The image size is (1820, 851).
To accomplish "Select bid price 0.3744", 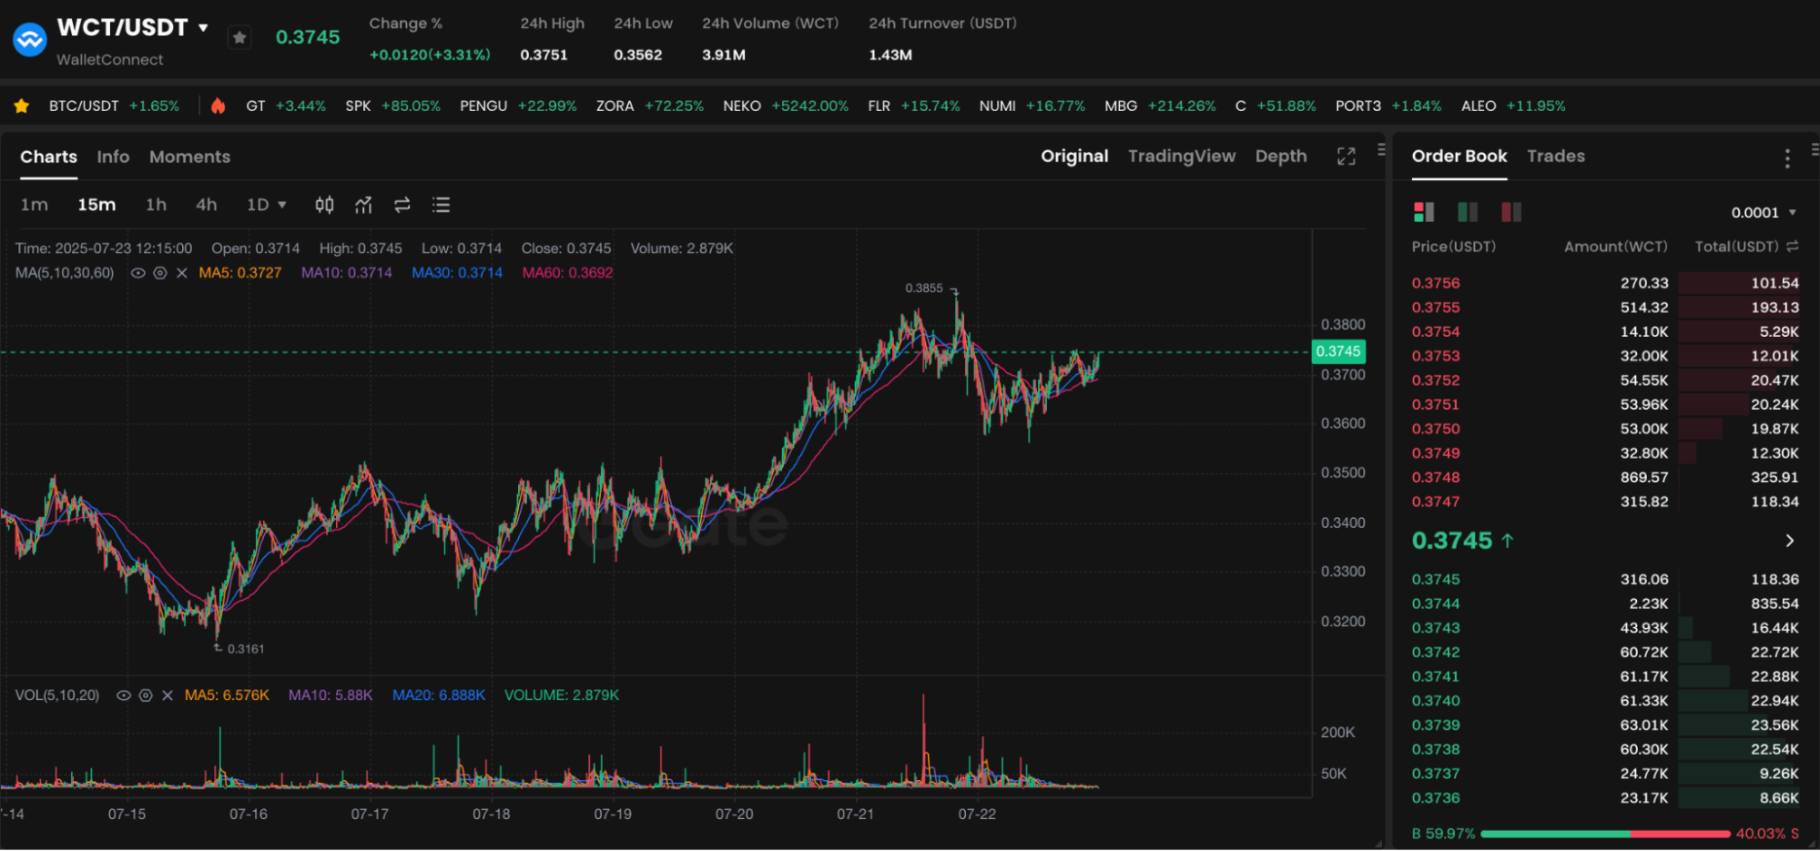I will [x=1436, y=603].
